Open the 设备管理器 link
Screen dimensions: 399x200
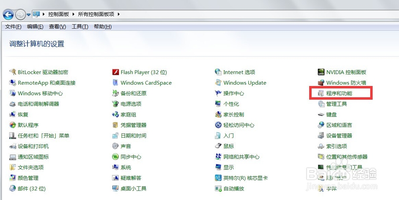[339, 136]
